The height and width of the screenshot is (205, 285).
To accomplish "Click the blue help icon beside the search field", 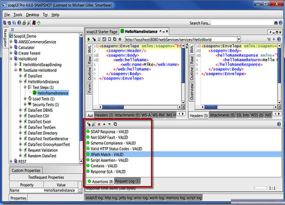I will 281,23.
